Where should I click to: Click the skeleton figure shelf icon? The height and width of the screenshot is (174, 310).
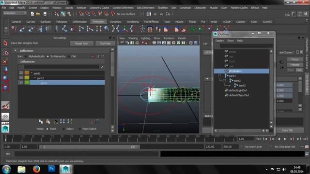tap(142, 29)
